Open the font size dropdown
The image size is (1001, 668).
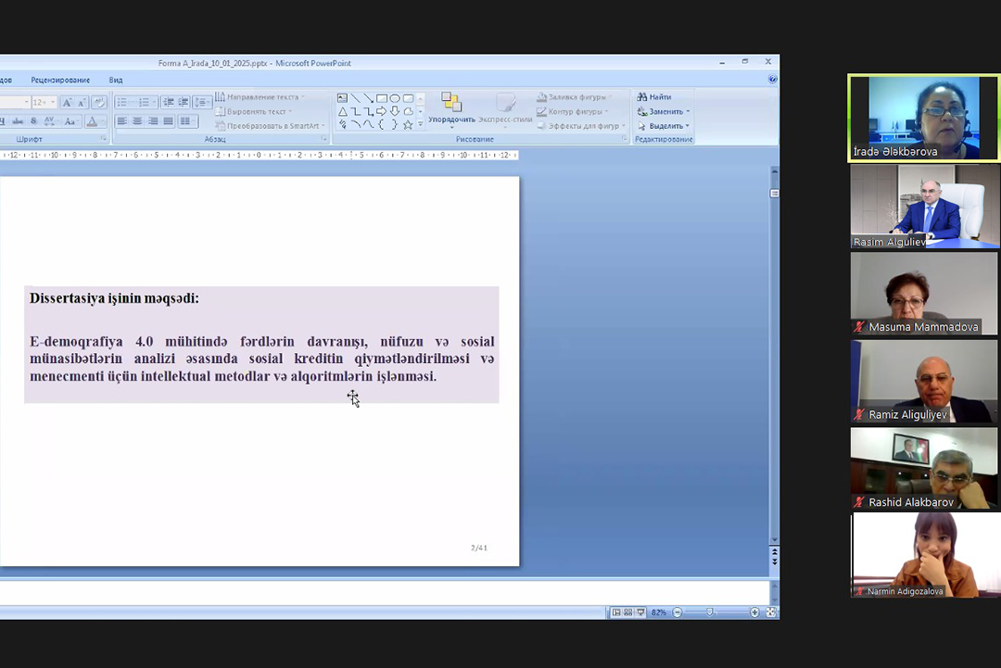click(53, 103)
